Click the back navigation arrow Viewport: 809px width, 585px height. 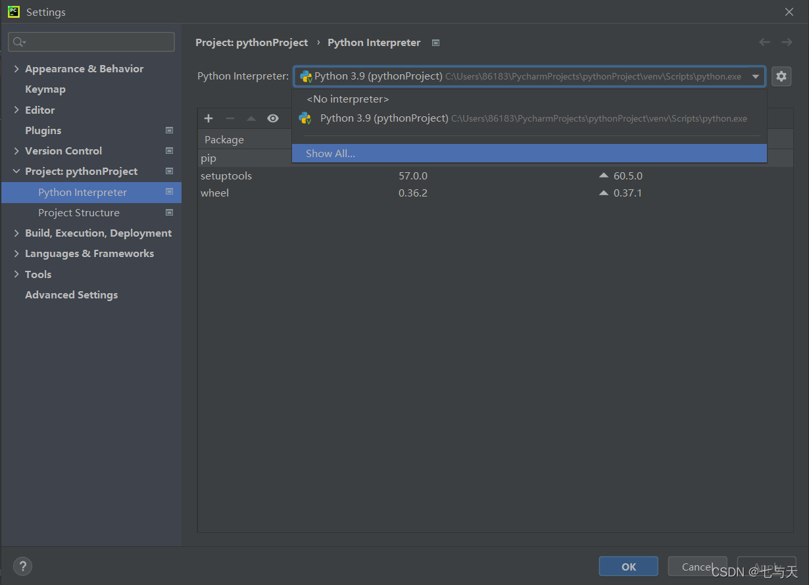click(764, 42)
